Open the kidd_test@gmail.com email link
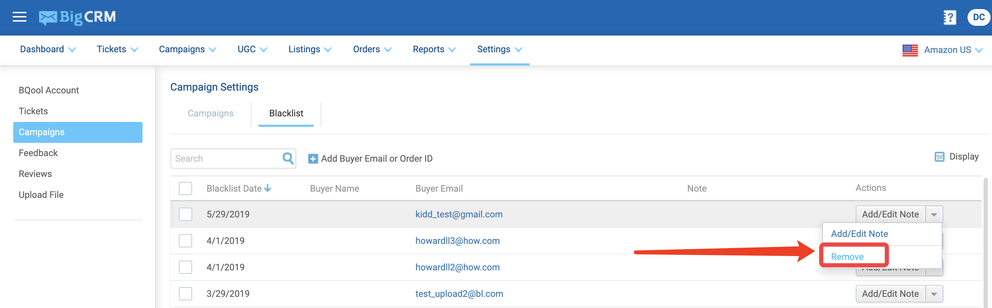The width and height of the screenshot is (992, 308). [459, 214]
